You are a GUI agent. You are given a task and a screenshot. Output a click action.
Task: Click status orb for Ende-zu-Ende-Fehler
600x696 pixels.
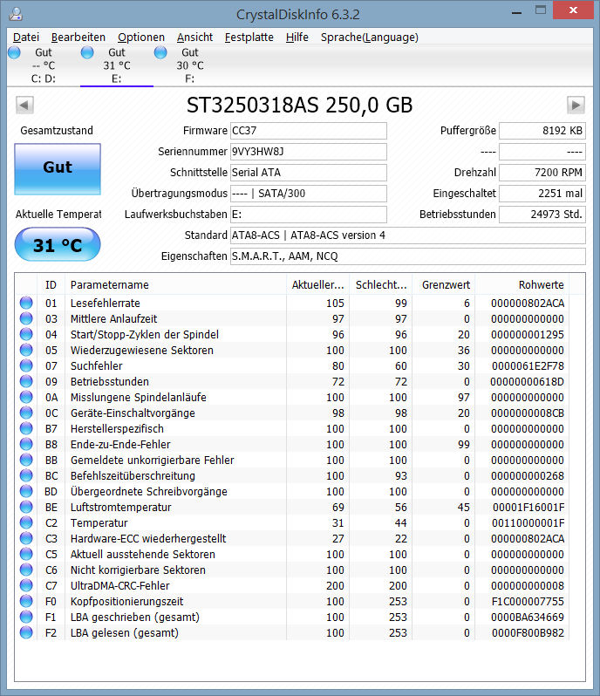coord(26,444)
